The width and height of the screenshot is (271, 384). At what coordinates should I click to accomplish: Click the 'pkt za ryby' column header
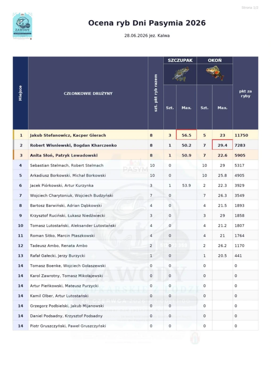tap(245, 93)
